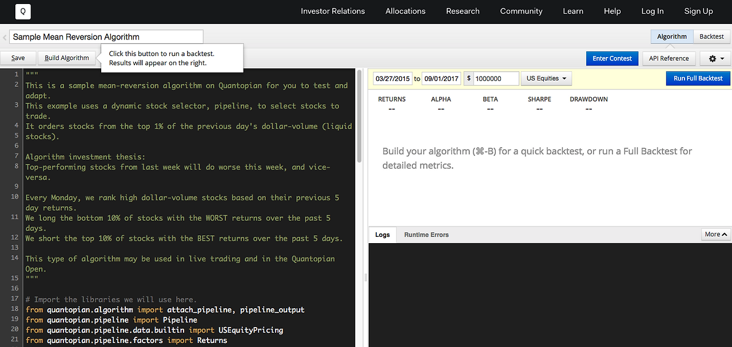The height and width of the screenshot is (347, 732).
Task: Click line number 1 in the gutter
Action: (x=17, y=75)
